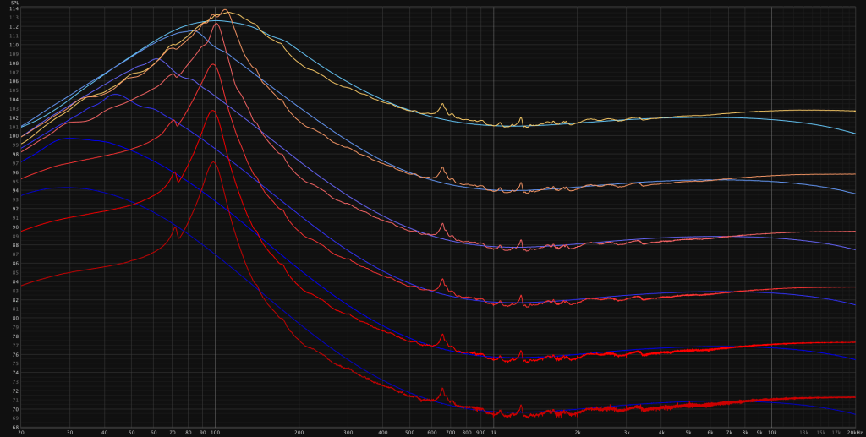Viewport: 866px width, 437px height.
Task: Select the 1k frequency axis label
Action: click(x=494, y=432)
